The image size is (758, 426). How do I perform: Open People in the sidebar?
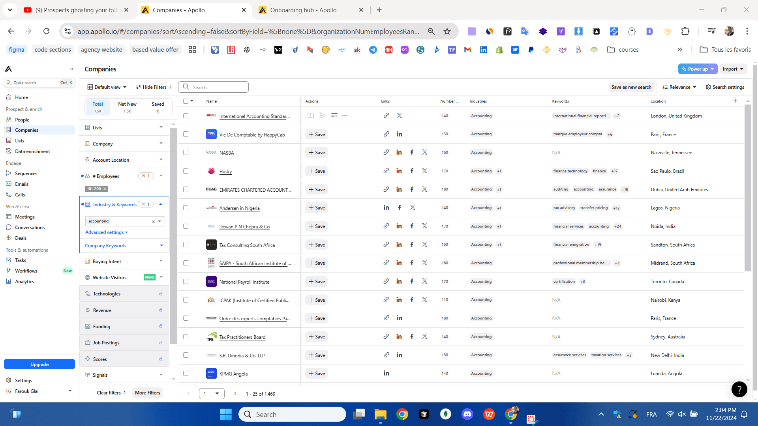click(22, 120)
